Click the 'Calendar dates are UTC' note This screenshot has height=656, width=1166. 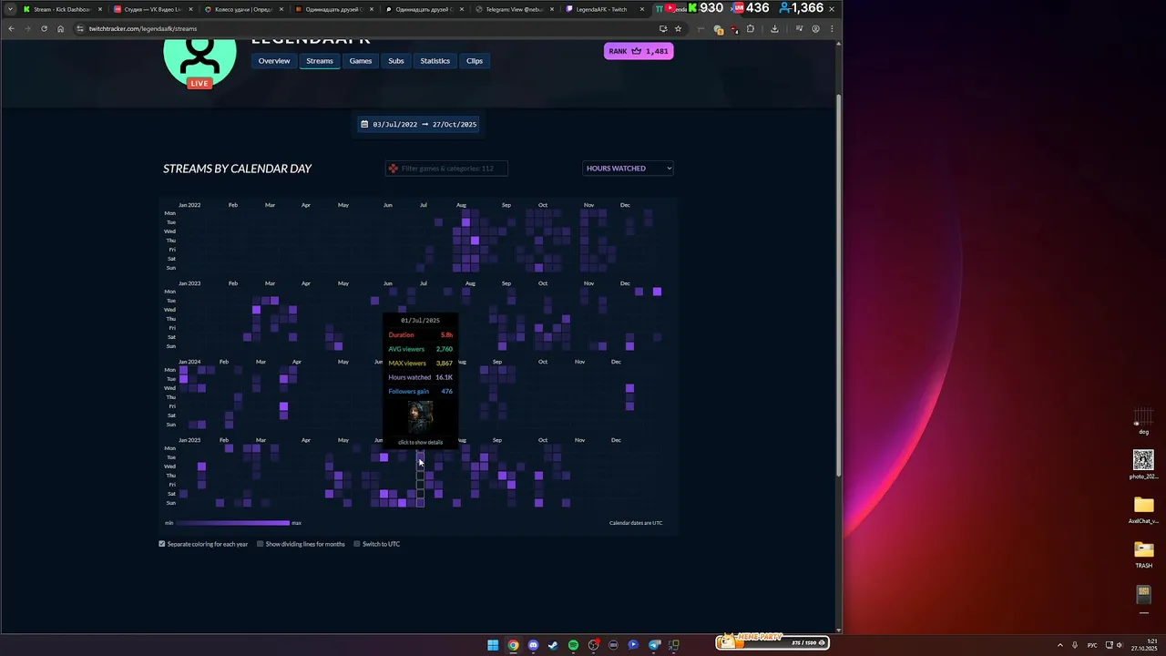[636, 523]
